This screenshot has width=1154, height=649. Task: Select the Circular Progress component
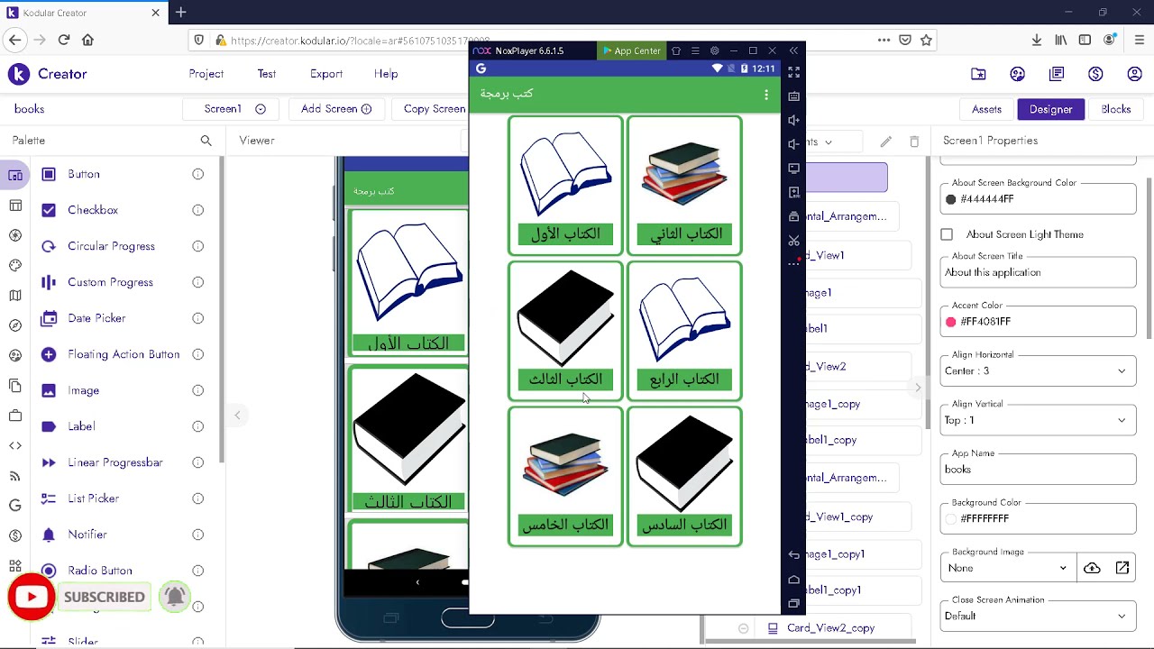111,246
